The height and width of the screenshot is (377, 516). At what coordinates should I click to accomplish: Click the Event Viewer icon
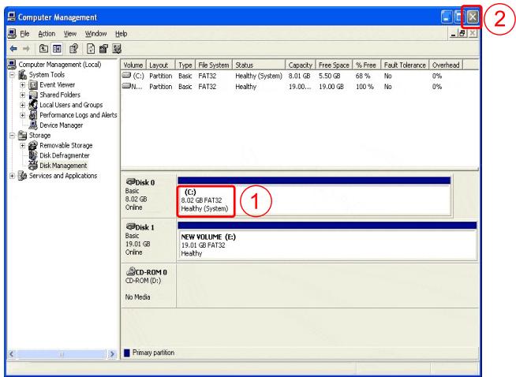(33, 85)
